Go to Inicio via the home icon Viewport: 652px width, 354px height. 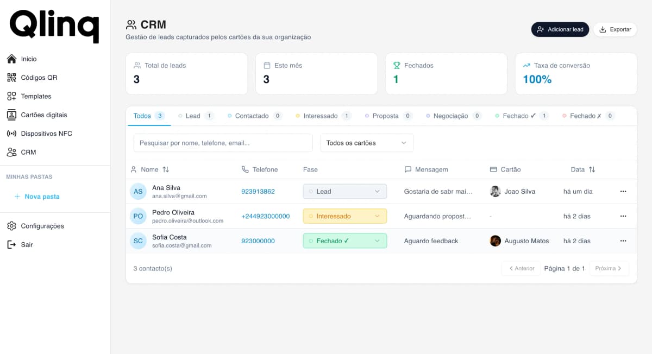pyautogui.click(x=12, y=59)
